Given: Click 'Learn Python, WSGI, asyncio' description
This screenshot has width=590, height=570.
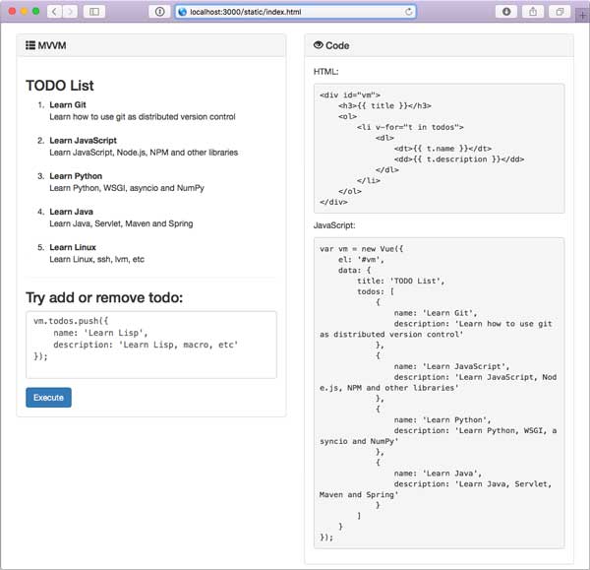Looking at the screenshot, I should click(x=127, y=188).
